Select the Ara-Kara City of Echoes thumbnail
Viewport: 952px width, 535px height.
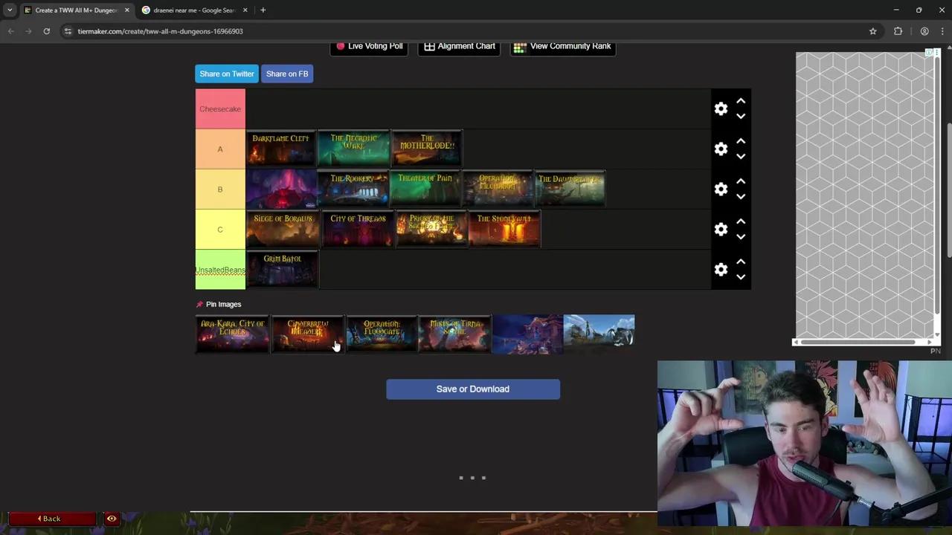click(x=232, y=334)
